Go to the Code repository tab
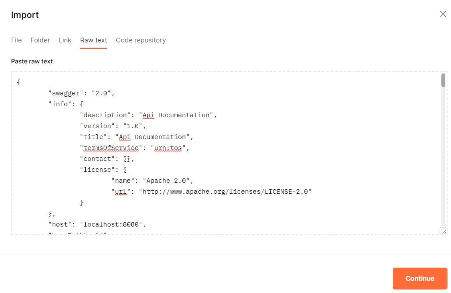Image resolution: width=451 pixels, height=293 pixels. tap(141, 40)
